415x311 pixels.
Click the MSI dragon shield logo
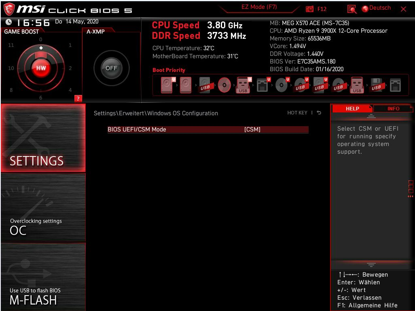point(9,9)
